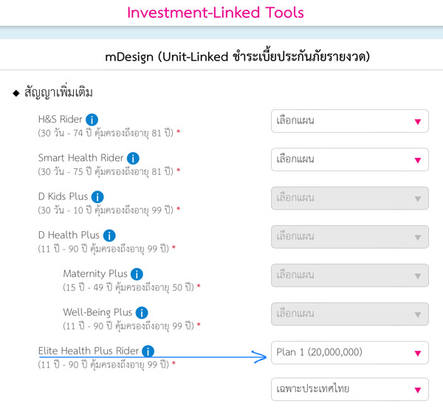Show D Kids Plus info tooltip icon
Screen dimensions: 443x412
click(97, 197)
